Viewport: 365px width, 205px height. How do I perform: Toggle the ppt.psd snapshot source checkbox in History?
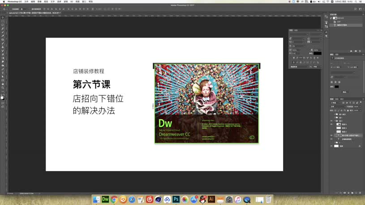tap(331, 18)
